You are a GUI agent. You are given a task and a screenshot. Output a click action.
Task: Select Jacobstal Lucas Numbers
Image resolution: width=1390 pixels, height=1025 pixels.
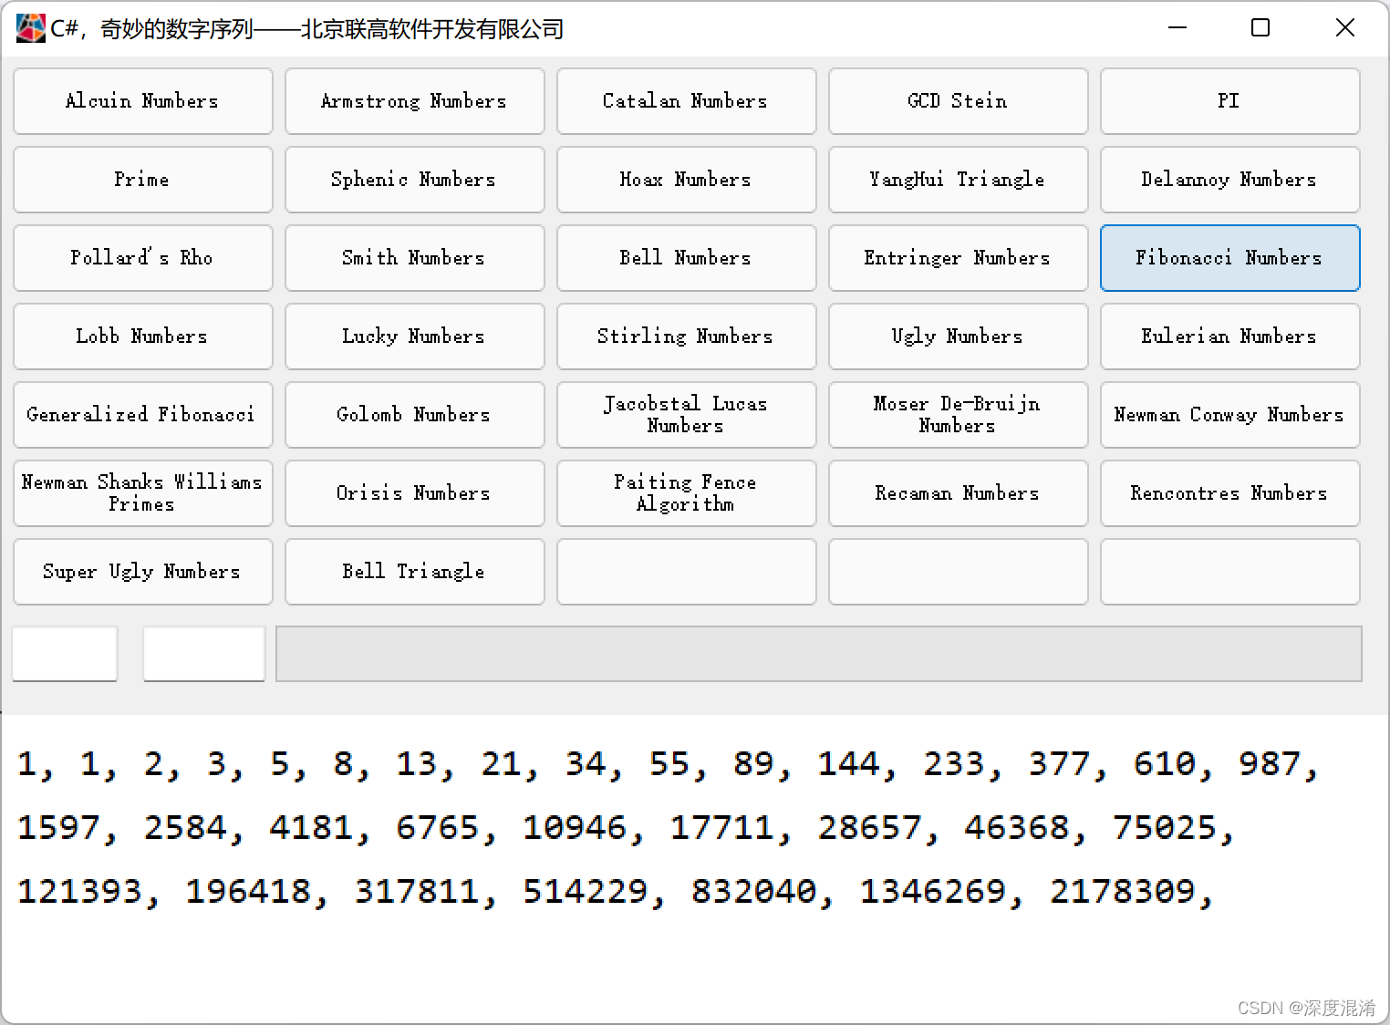(686, 415)
